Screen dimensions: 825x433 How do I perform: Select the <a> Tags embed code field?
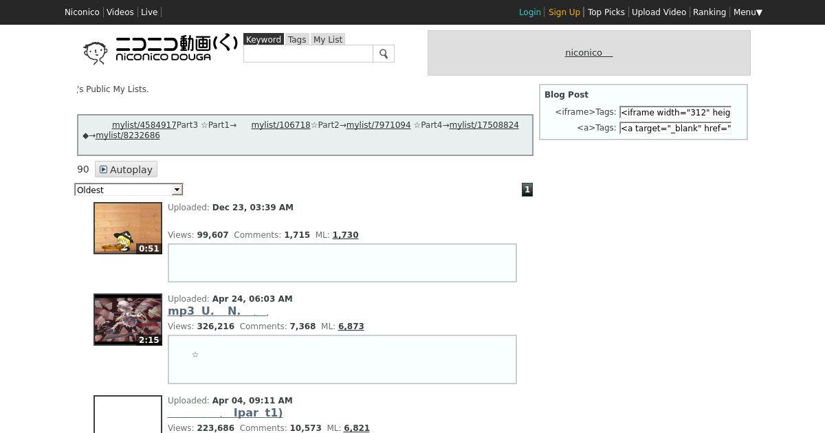tap(675, 128)
